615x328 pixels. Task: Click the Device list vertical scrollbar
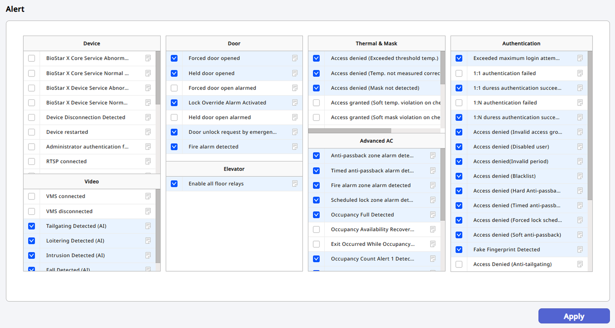(158, 78)
